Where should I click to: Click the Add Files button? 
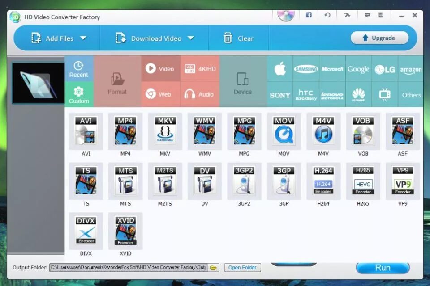pyautogui.click(x=53, y=38)
